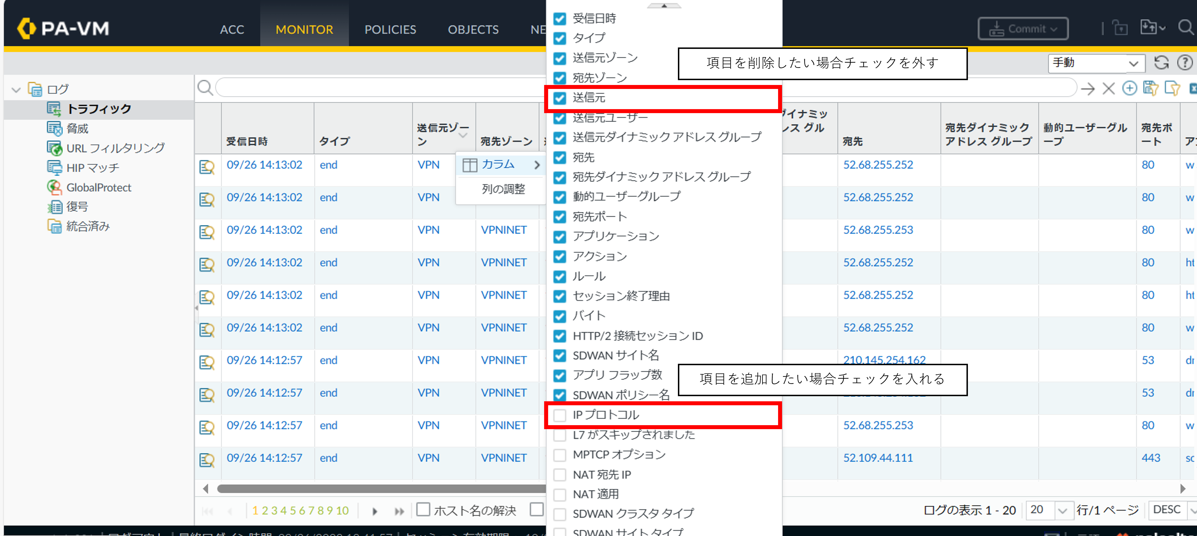
Task: Click the clear filter X icon
Action: pyautogui.click(x=1108, y=88)
